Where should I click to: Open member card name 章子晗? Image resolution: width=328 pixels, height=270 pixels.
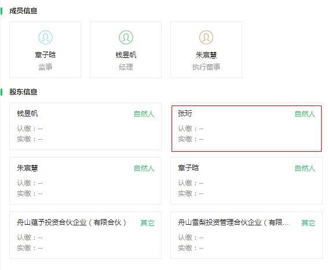pos(45,55)
